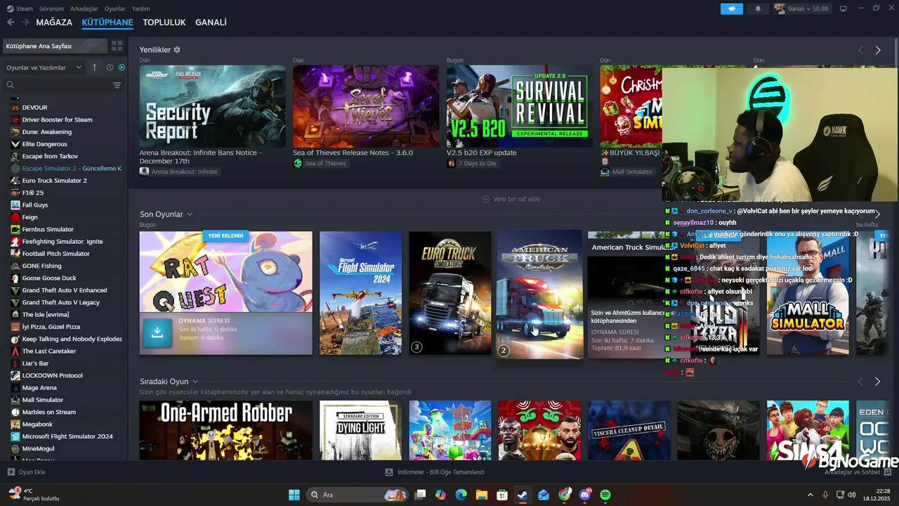Open the Yardım menu
This screenshot has width=899, height=506.
[141, 8]
